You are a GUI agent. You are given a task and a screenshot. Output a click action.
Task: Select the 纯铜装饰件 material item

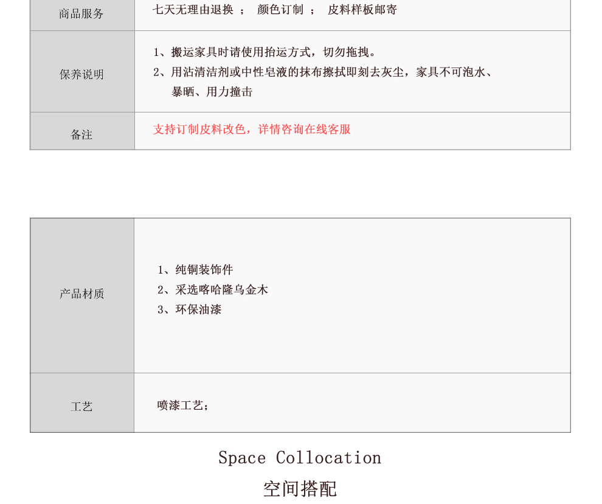(195, 269)
